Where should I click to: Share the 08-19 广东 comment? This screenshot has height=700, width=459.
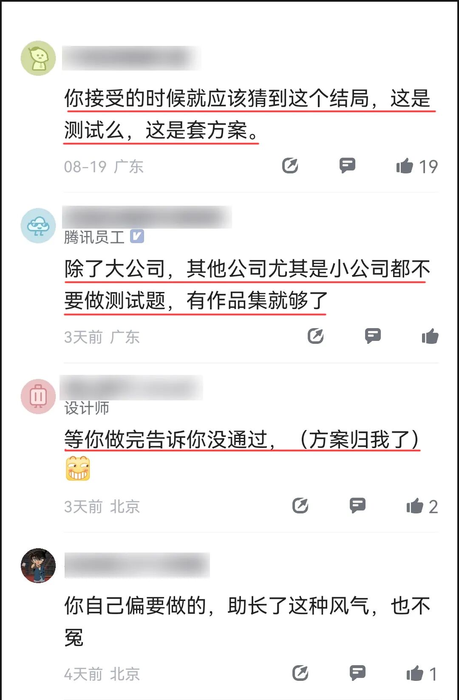tap(290, 165)
